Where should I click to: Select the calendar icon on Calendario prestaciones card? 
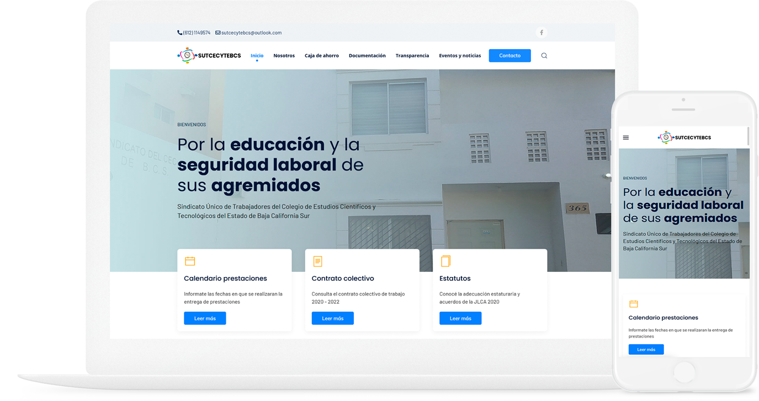click(x=190, y=260)
